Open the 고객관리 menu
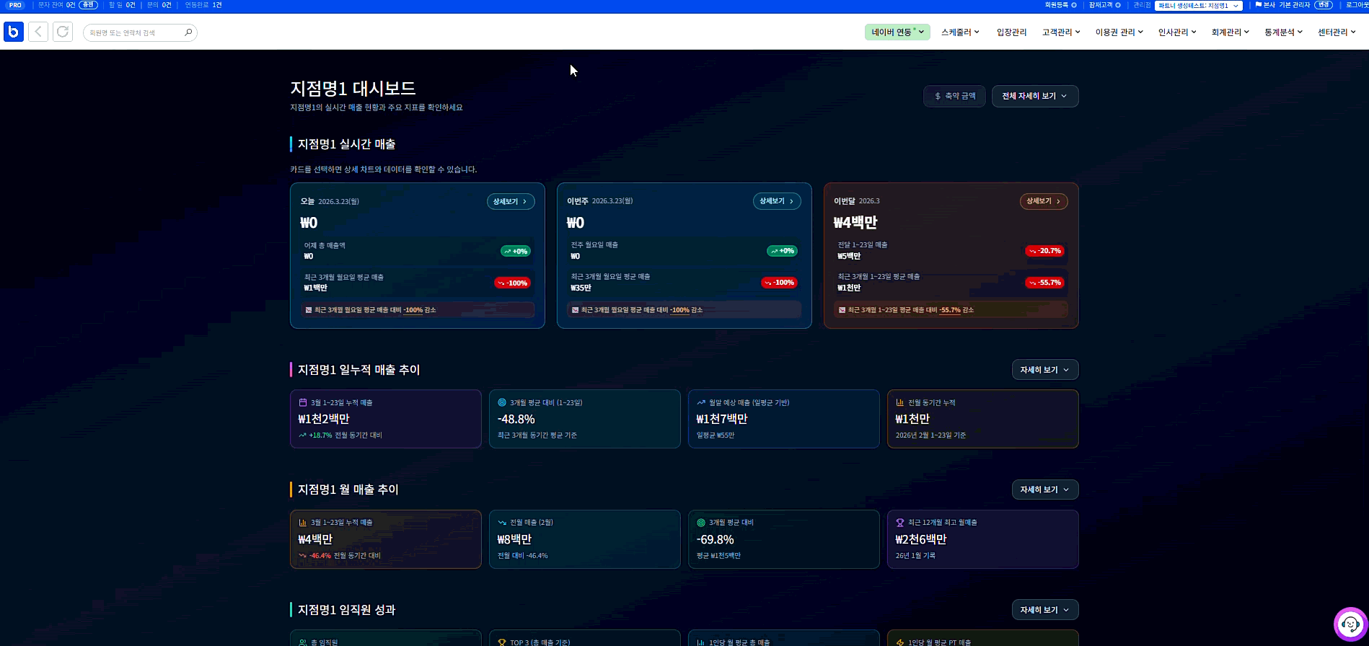 point(1061,32)
